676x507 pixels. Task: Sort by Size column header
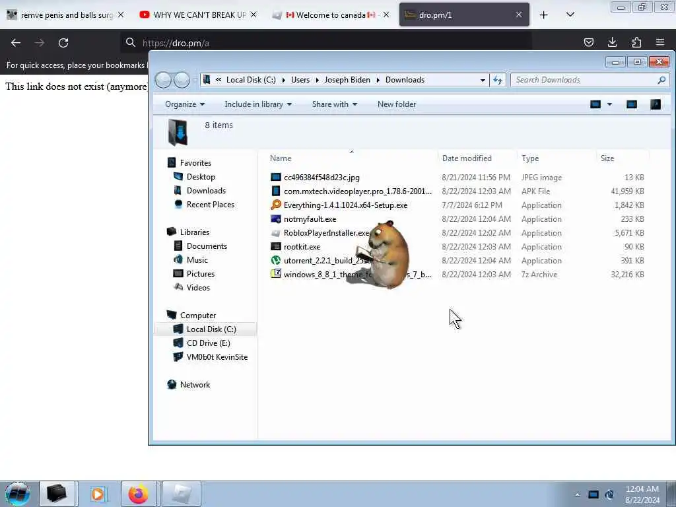tap(623, 158)
